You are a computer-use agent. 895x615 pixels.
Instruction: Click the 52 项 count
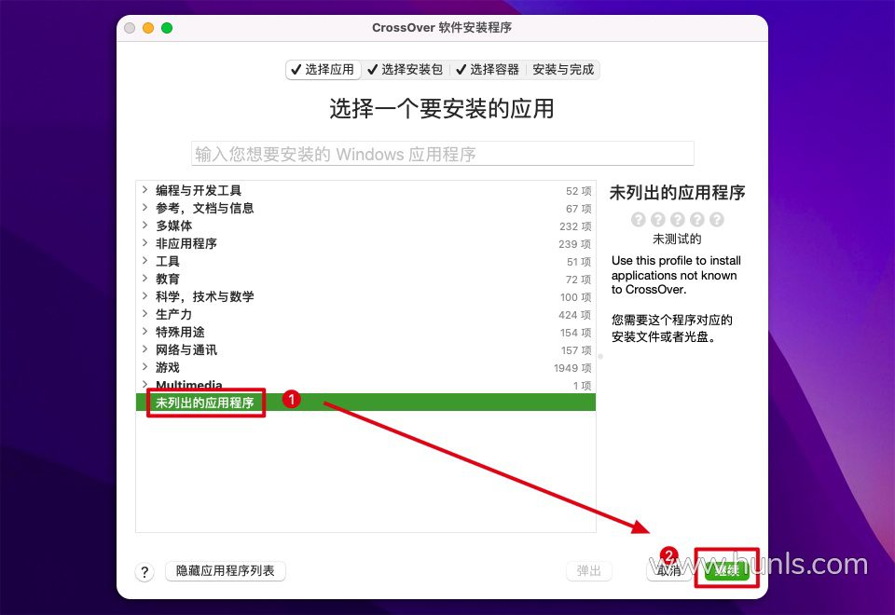[579, 191]
